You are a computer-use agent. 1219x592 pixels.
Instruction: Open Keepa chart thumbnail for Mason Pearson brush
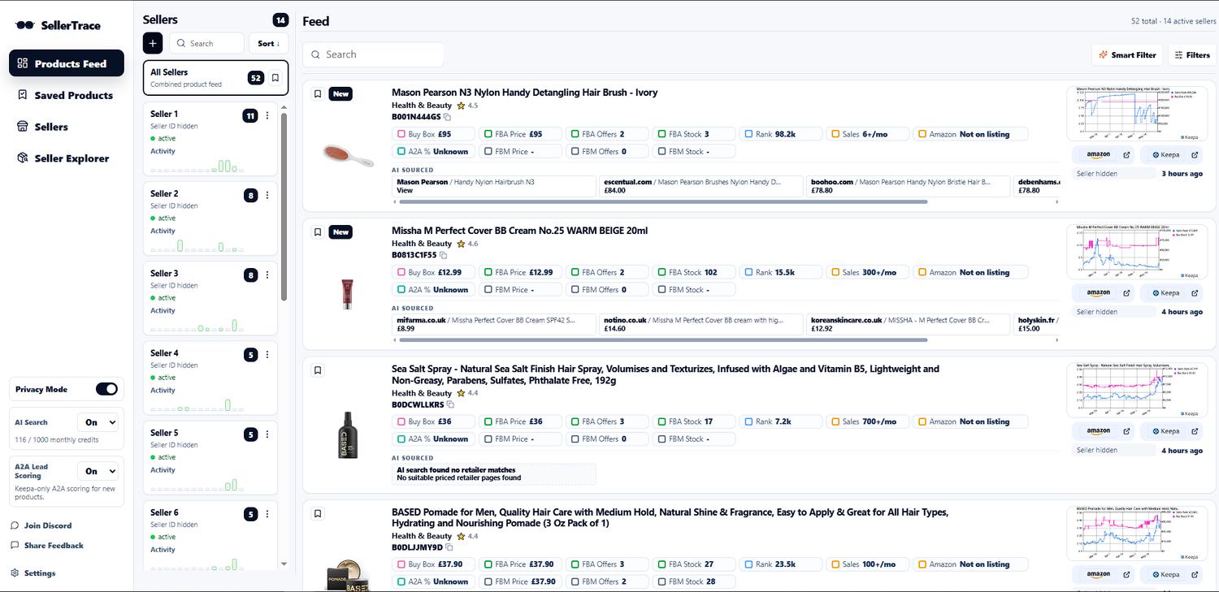click(x=1137, y=114)
